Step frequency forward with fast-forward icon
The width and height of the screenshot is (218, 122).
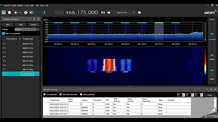pyautogui.click(x=140, y=12)
